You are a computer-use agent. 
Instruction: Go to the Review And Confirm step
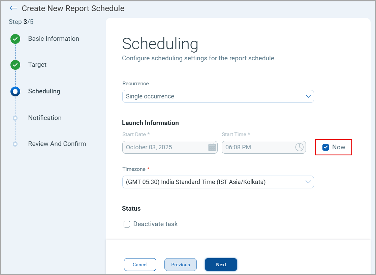(57, 144)
